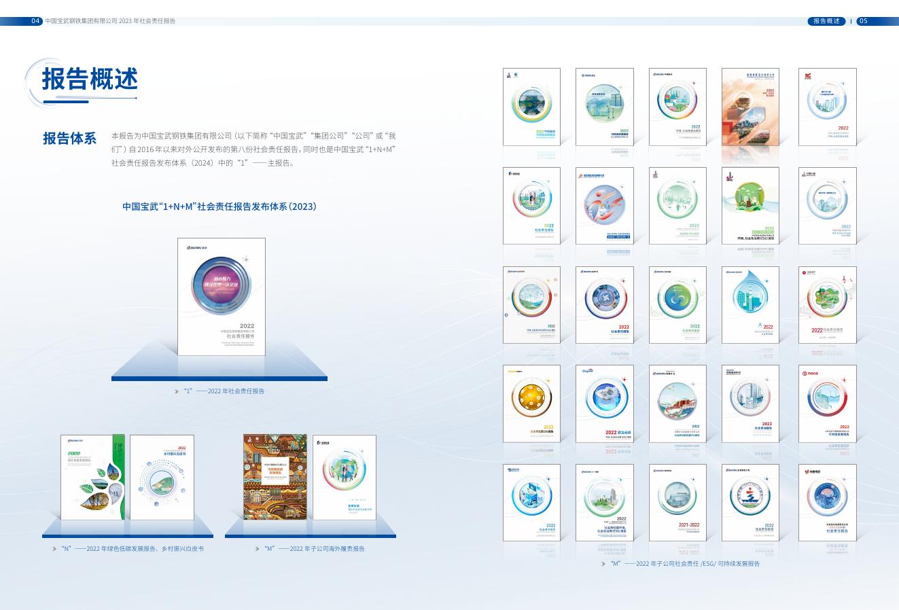899x610 pixels.
Task: Open the brown patterned overseas report cover
Action: coord(275,477)
